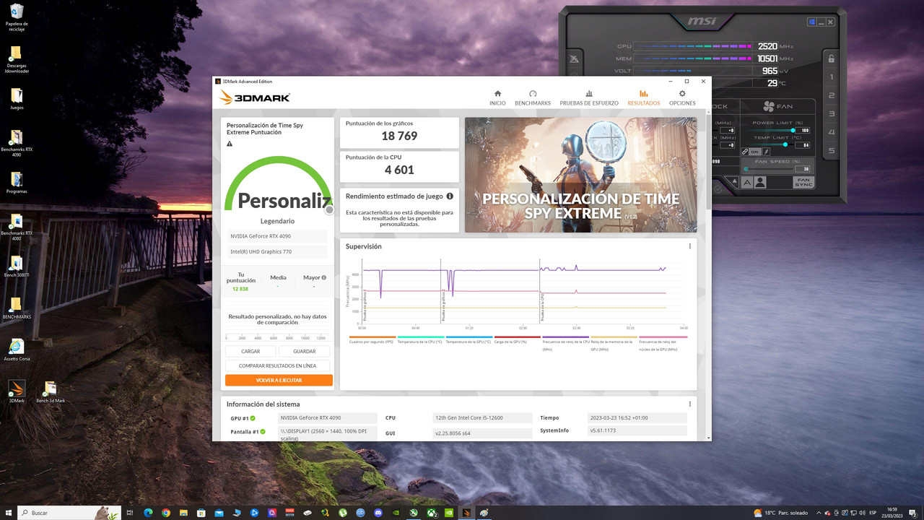Click the 3DMark window vertical scrollbar
The width and height of the screenshot is (924, 520).
(707, 276)
